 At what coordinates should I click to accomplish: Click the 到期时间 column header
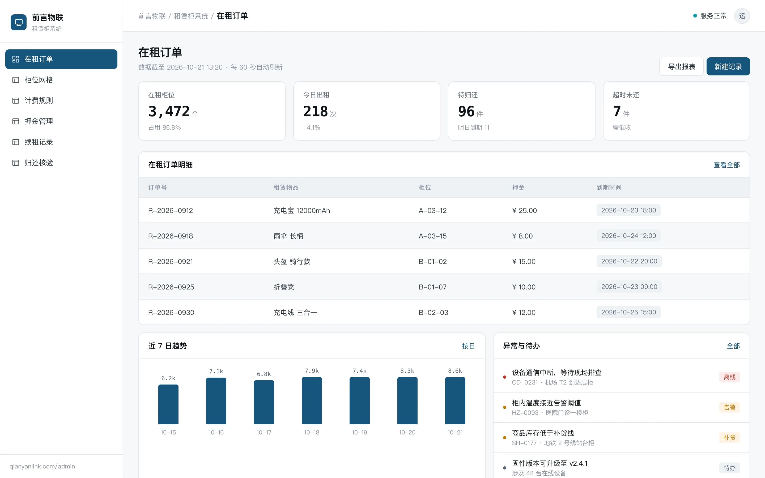[x=609, y=187]
